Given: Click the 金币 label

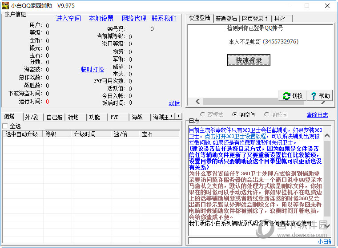Looking at the screenshot, I should pyautogui.click(x=36, y=41).
